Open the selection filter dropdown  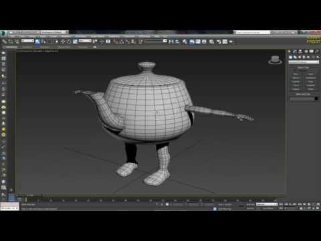(27, 41)
